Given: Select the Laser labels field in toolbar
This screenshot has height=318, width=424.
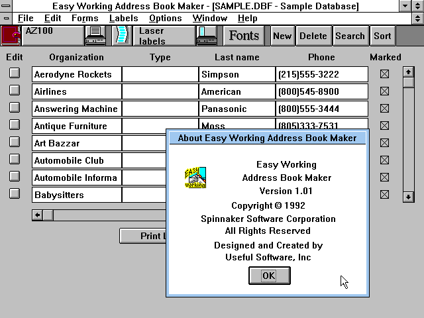Looking at the screenshot, I should pos(164,36).
